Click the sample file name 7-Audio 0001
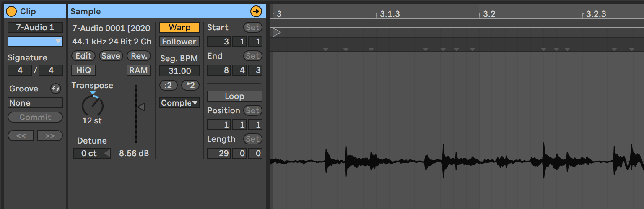The width and height of the screenshot is (644, 209). click(x=111, y=28)
